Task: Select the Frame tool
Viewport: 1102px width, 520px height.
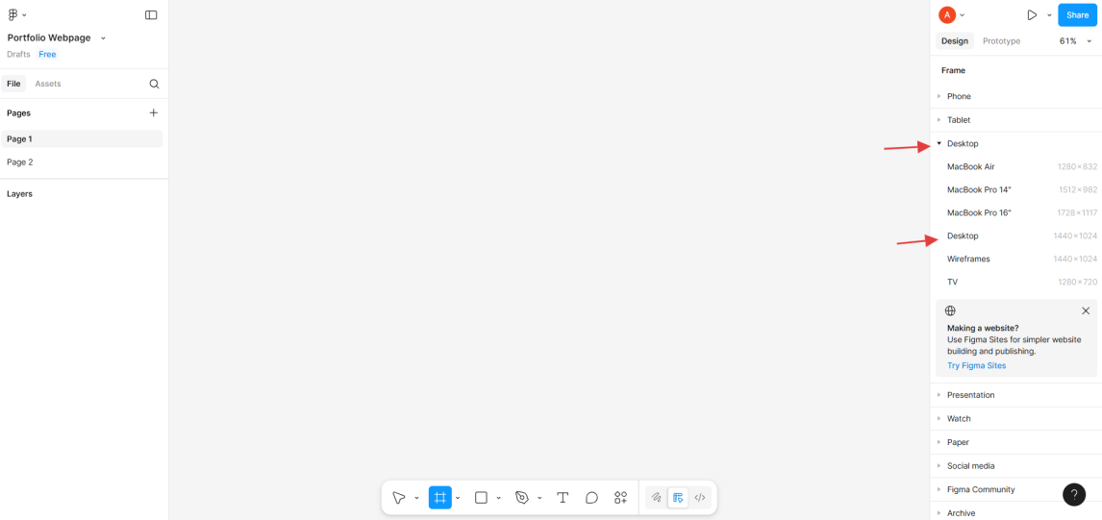Action: 440,498
